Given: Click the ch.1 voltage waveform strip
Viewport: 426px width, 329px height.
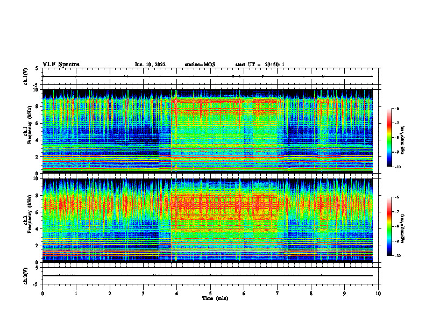Looking at the screenshot, I should (x=210, y=76).
